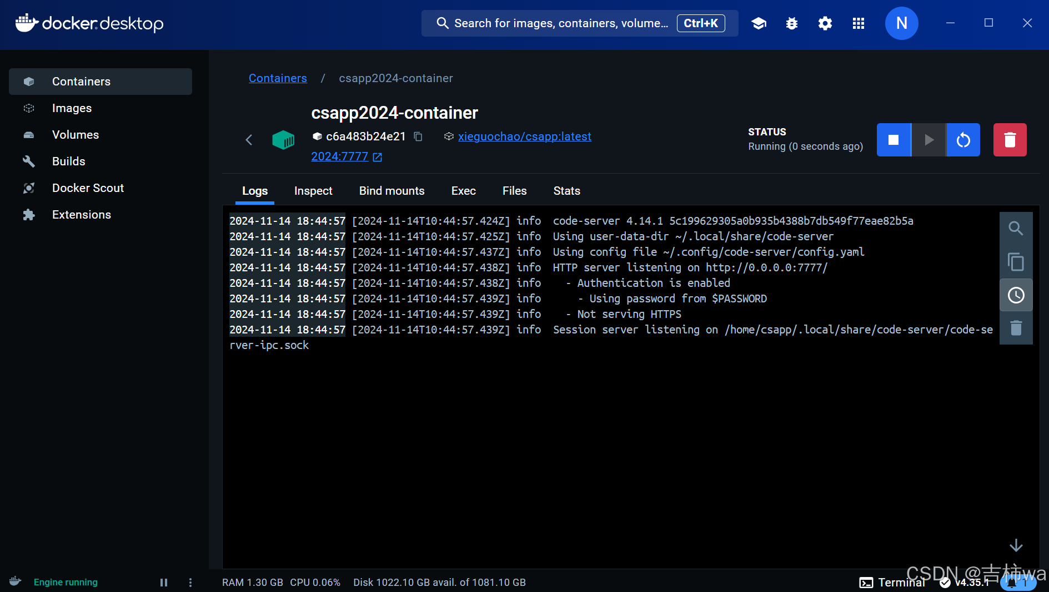Screen dimensions: 1049x592
Task: Open Docker Desktop settings gear
Action: coord(825,23)
